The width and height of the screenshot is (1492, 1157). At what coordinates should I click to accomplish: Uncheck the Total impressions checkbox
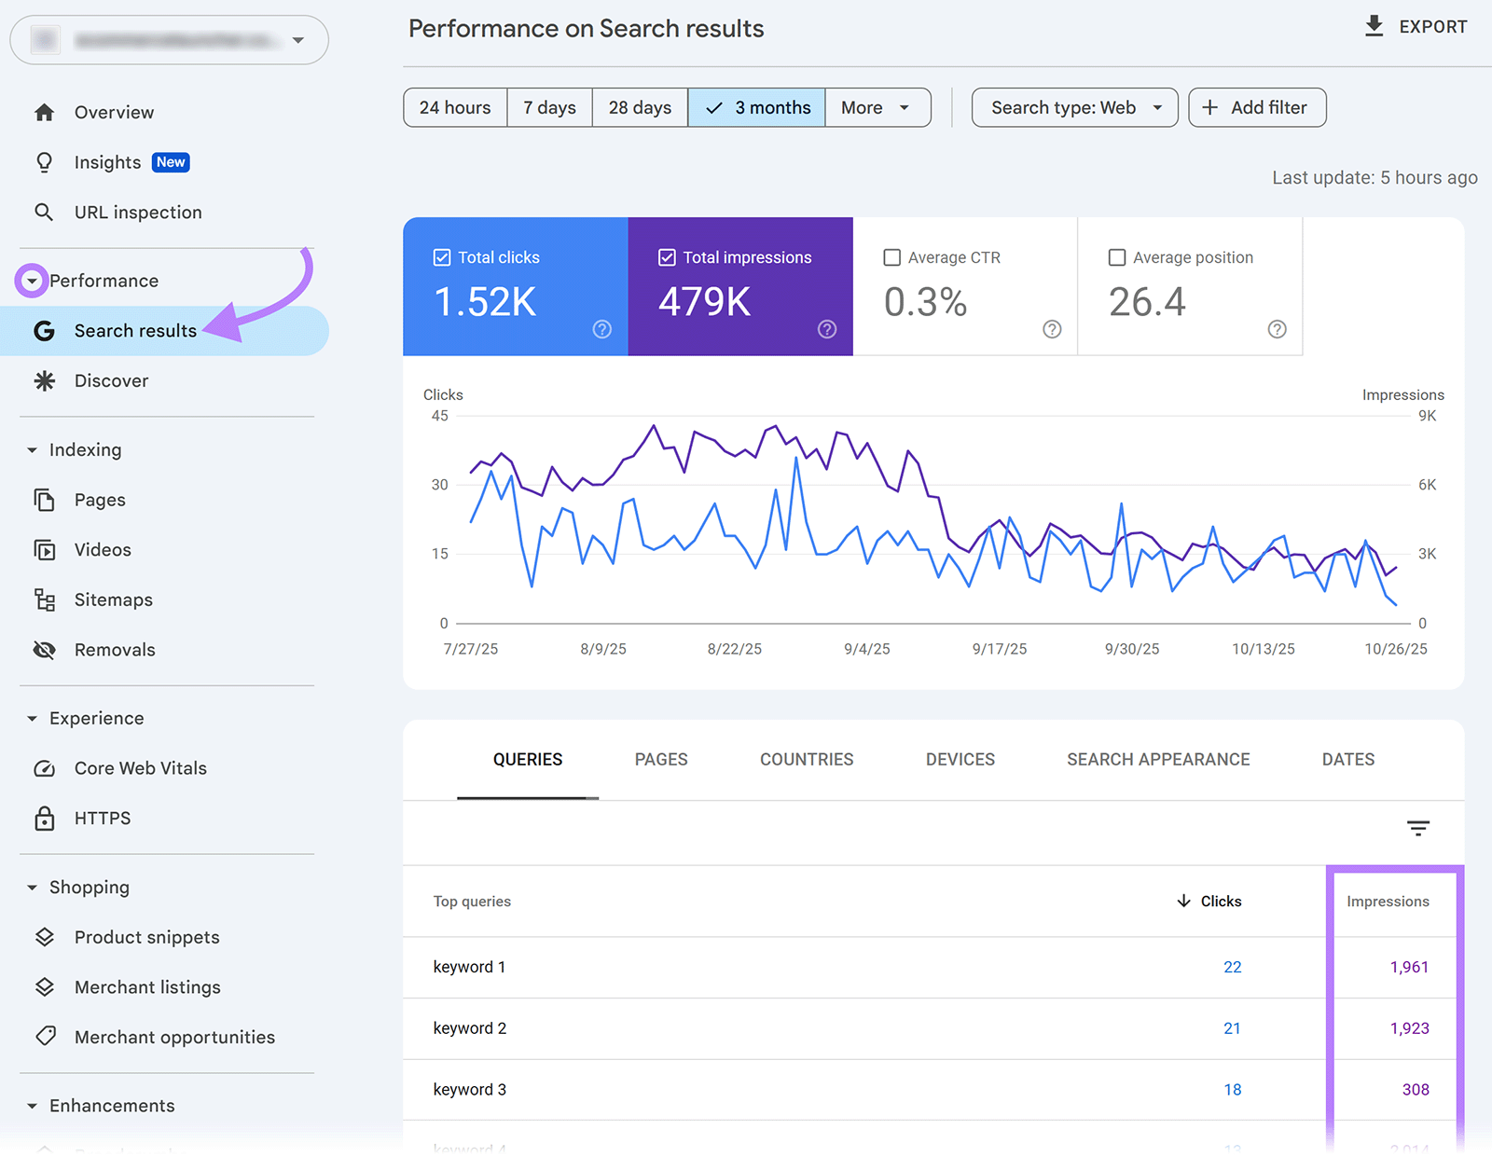pos(667,256)
